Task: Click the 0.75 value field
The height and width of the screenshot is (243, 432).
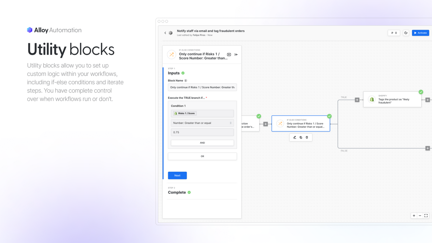Action: [202, 132]
